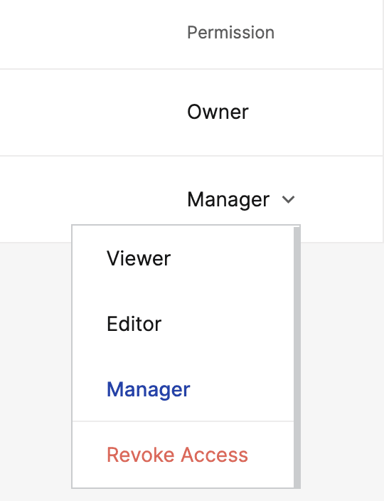Click the blank area left of the Permission header
The height and width of the screenshot is (501, 384).
point(92,33)
